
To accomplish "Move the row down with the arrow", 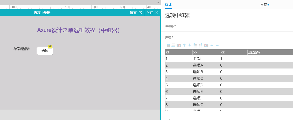I will [x=190, y=45].
